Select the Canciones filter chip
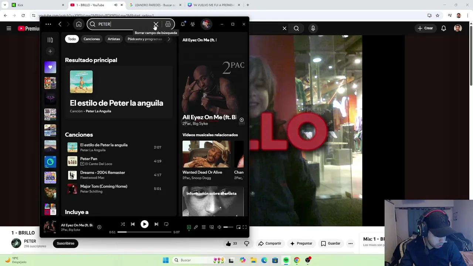 [x=92, y=39]
